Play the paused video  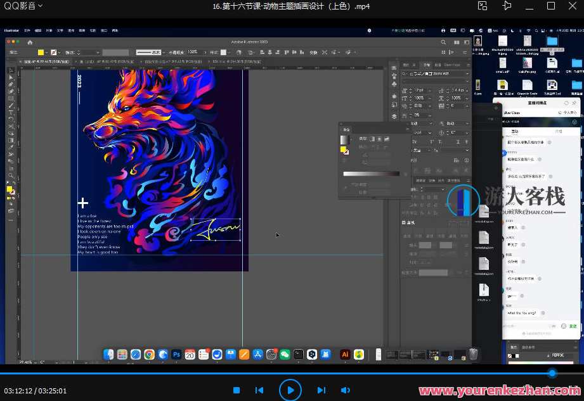click(x=290, y=390)
